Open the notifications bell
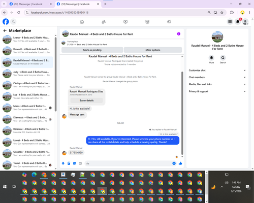The image size is (254, 203). (x=238, y=22)
